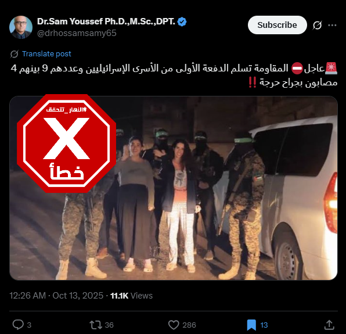Viewport: 346px width, 334px height.
Task: Click the 286 likes count
Action: pos(189,325)
